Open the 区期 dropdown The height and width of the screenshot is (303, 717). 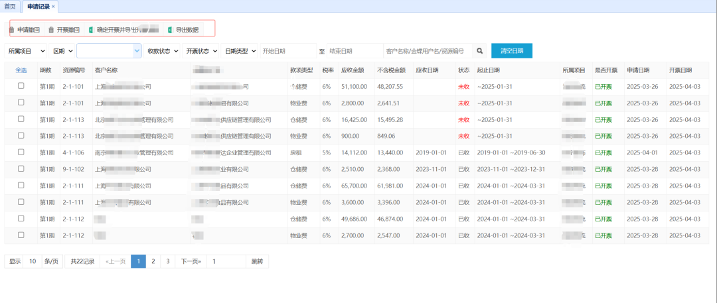click(62, 51)
